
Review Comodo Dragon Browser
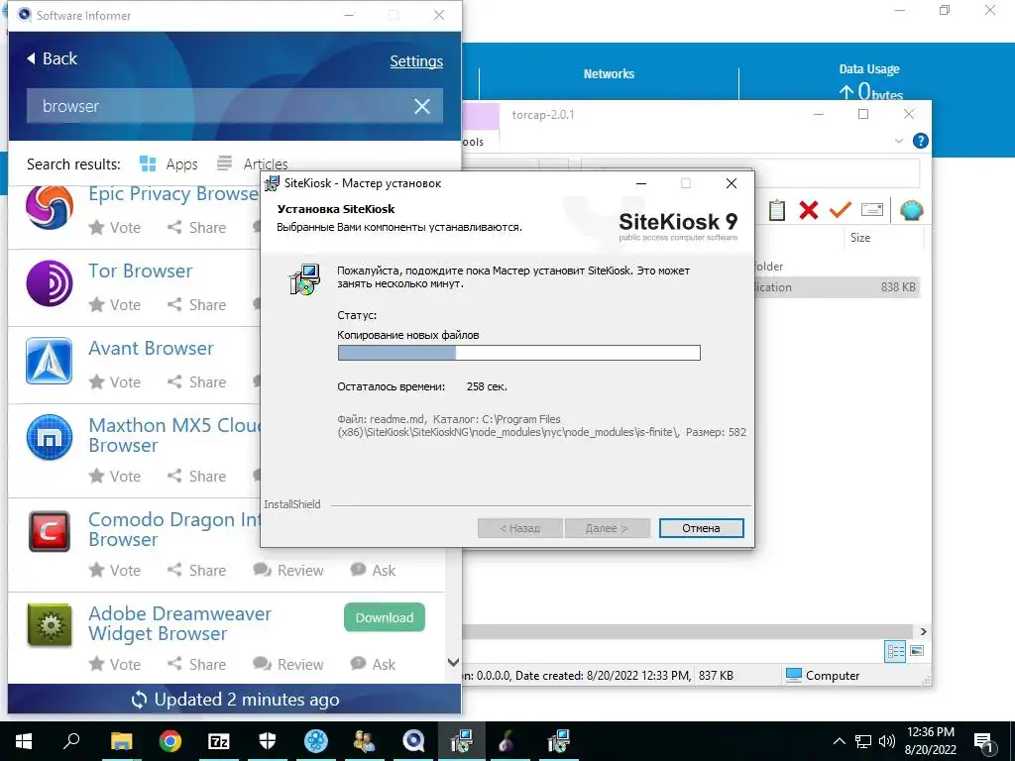(288, 571)
